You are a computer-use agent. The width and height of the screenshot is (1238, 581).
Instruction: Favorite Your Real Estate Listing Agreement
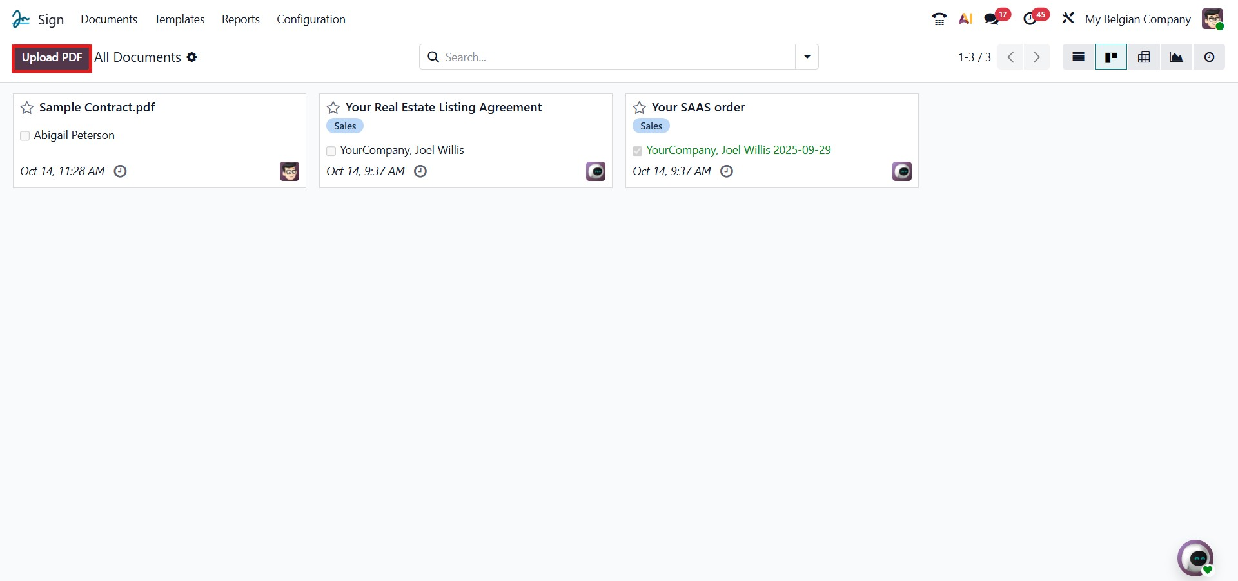[x=333, y=108]
